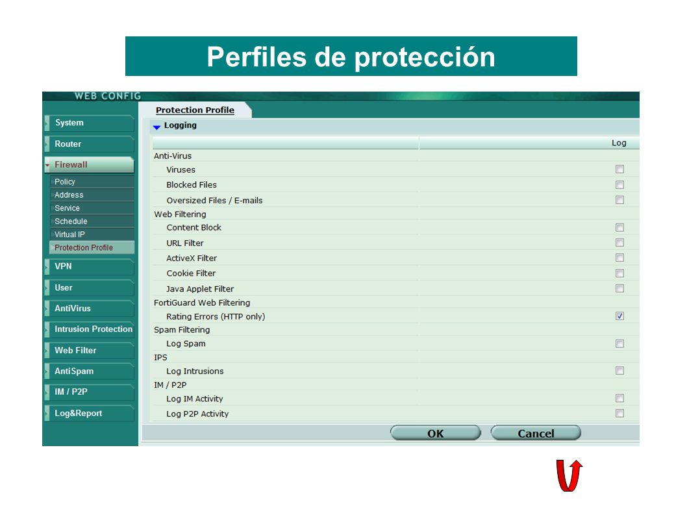Open the Policy submenu item
687x515 pixels.
pyautogui.click(x=92, y=182)
